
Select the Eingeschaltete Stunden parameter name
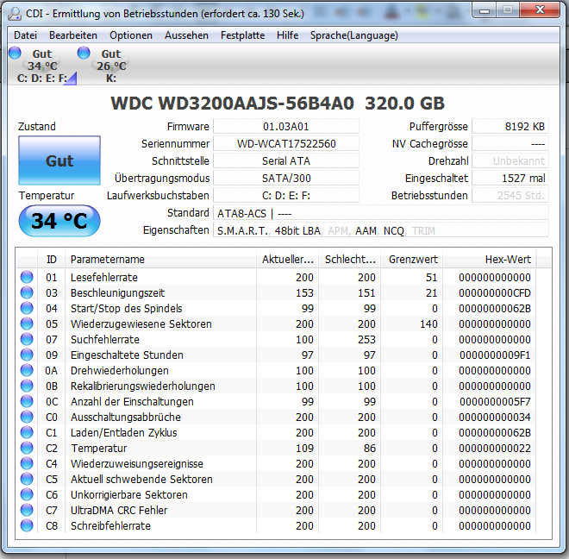[x=127, y=355]
